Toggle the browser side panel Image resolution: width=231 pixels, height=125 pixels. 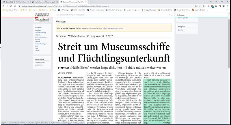point(220,6)
